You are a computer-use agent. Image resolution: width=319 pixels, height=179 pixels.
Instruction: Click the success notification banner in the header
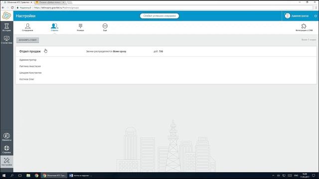tap(159, 16)
